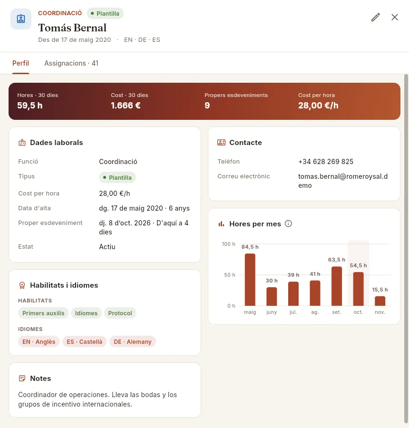
Task: Click the Notes section icon
Action: click(x=22, y=379)
